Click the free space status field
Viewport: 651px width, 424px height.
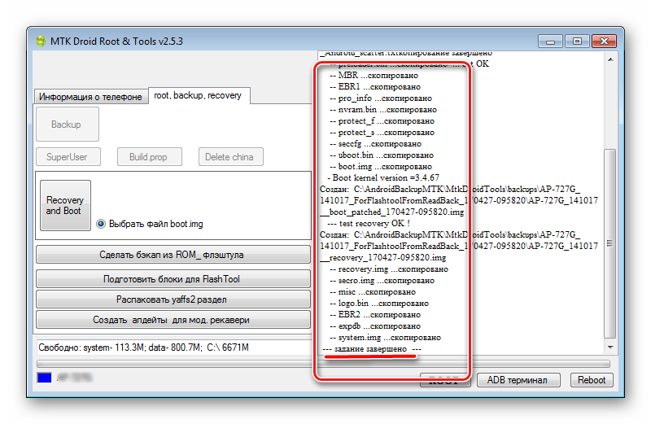[174, 348]
